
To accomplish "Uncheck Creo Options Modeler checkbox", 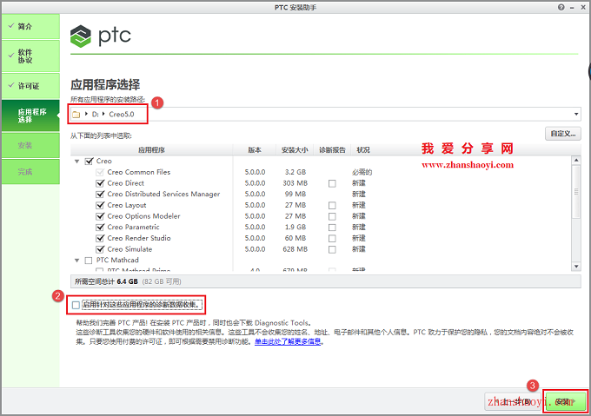I will pyautogui.click(x=100, y=216).
